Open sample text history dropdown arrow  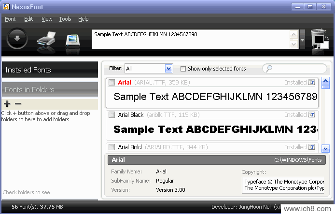[x=302, y=39]
